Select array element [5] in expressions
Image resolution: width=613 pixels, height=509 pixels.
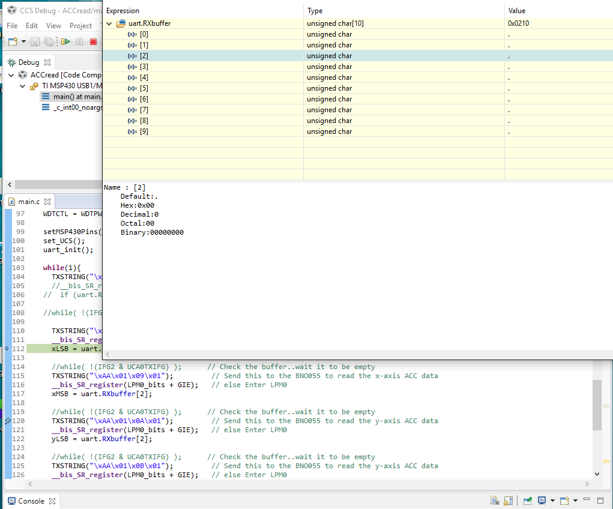143,88
